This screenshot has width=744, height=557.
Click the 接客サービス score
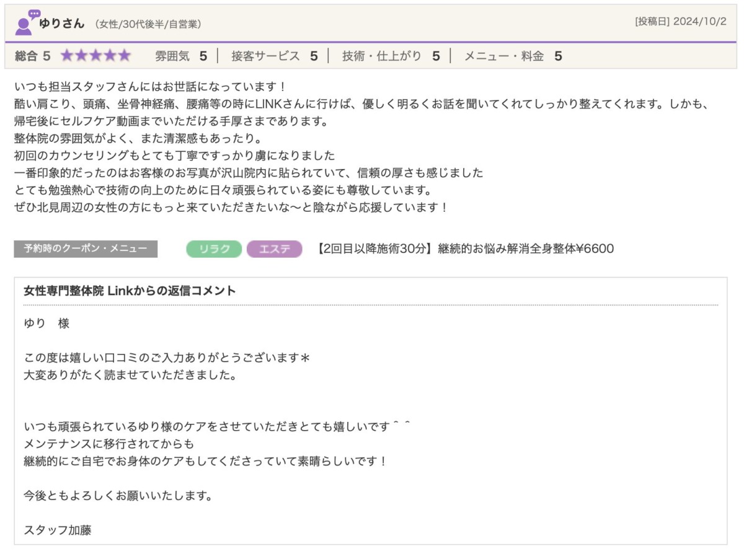(x=274, y=56)
